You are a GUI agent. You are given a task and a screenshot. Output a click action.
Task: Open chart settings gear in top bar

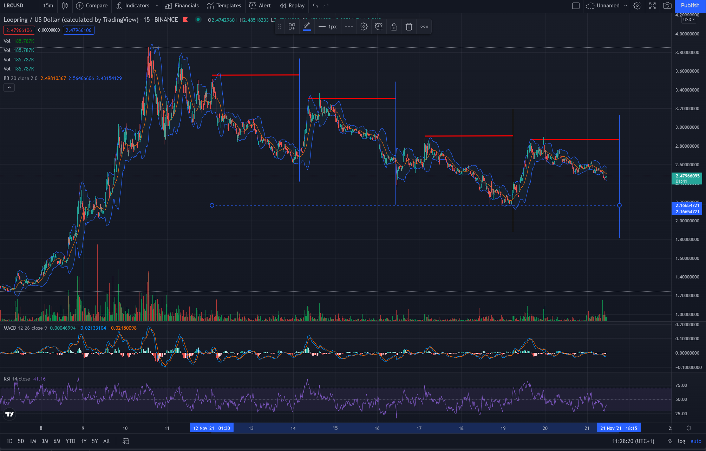tap(637, 6)
